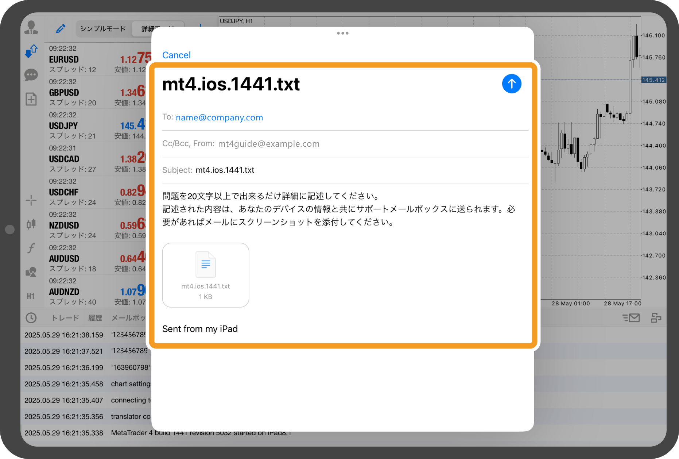Screen dimensions: 679x459
Task: Select the crosshair tool in sidebar
Action: tap(31, 200)
